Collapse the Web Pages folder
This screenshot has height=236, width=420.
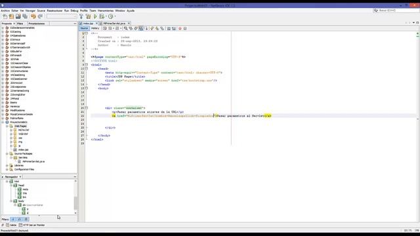(x=7, y=126)
